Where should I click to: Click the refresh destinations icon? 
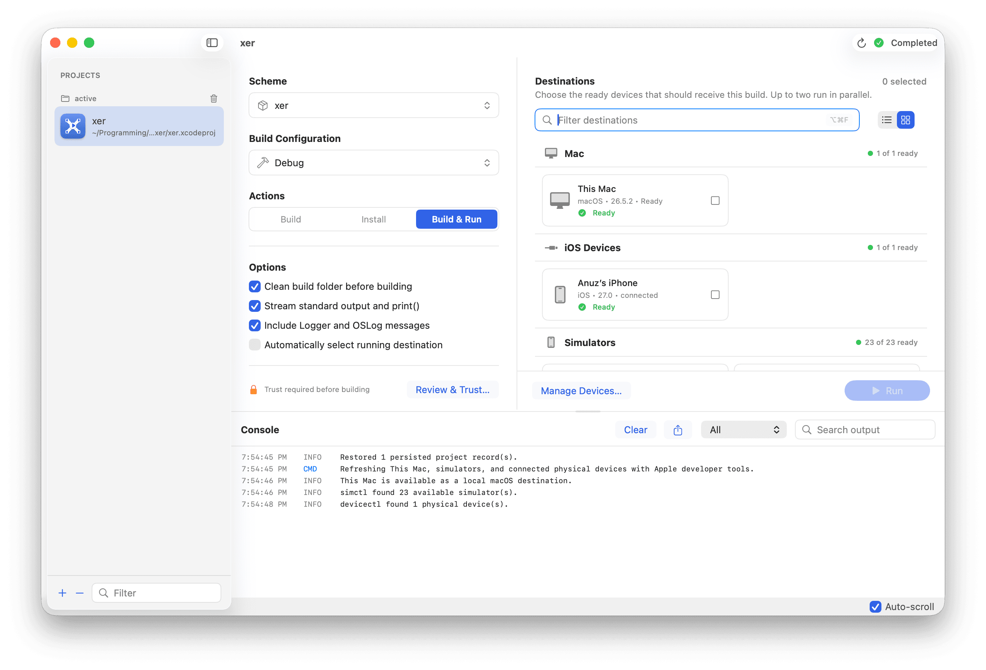point(861,43)
